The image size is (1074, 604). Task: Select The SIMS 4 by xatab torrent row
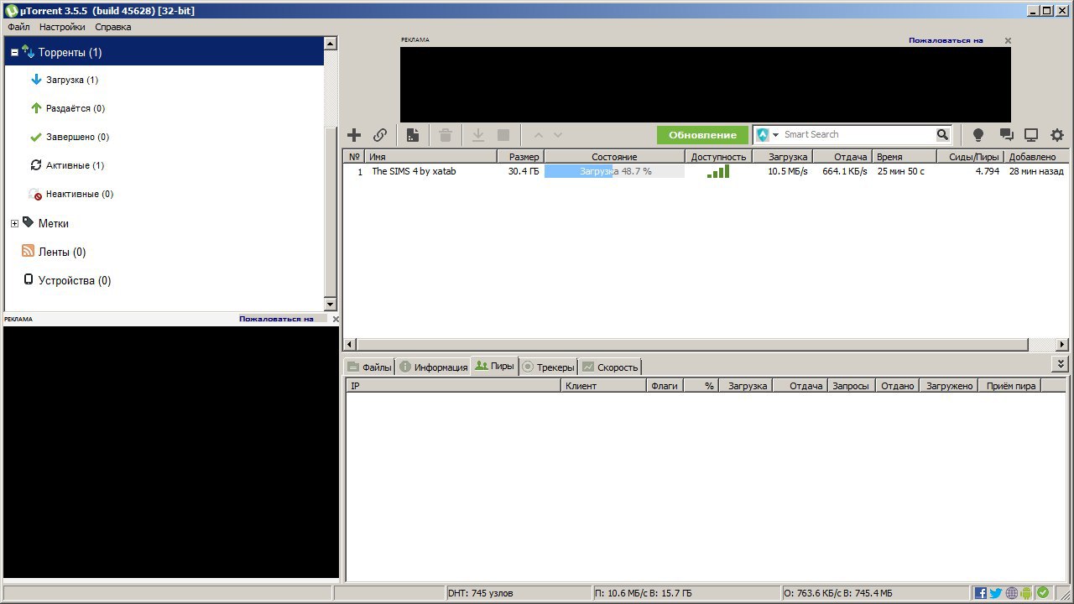tap(705, 171)
